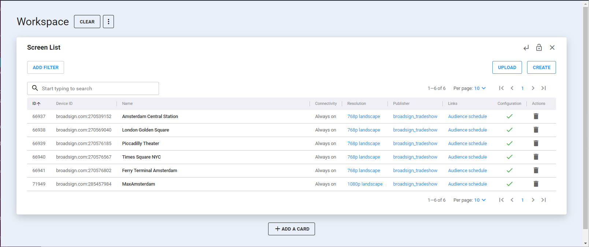Click device ID broadsign.com:270576185

coord(84,144)
